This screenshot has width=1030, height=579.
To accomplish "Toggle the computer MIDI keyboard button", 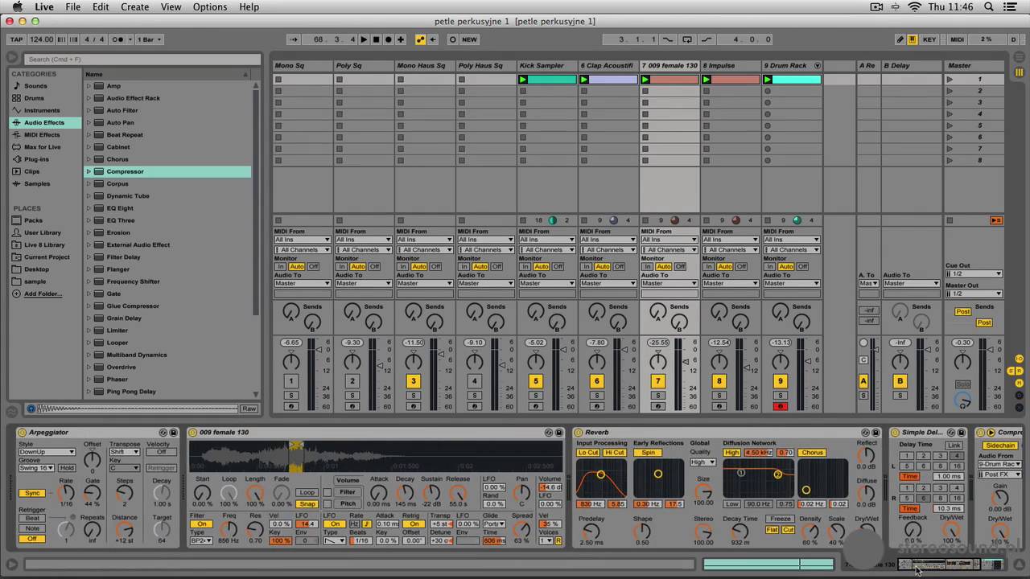I will 913,39.
